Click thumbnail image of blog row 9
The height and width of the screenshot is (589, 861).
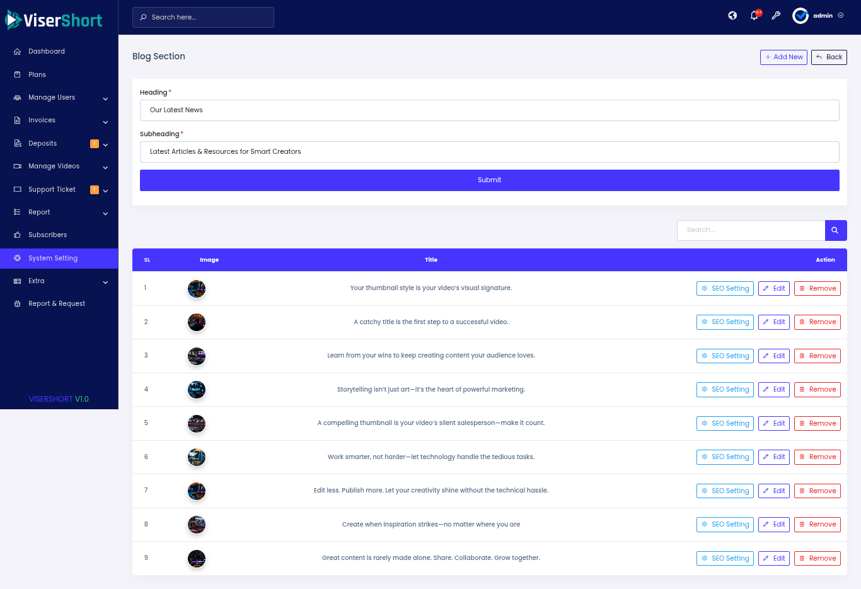(197, 559)
